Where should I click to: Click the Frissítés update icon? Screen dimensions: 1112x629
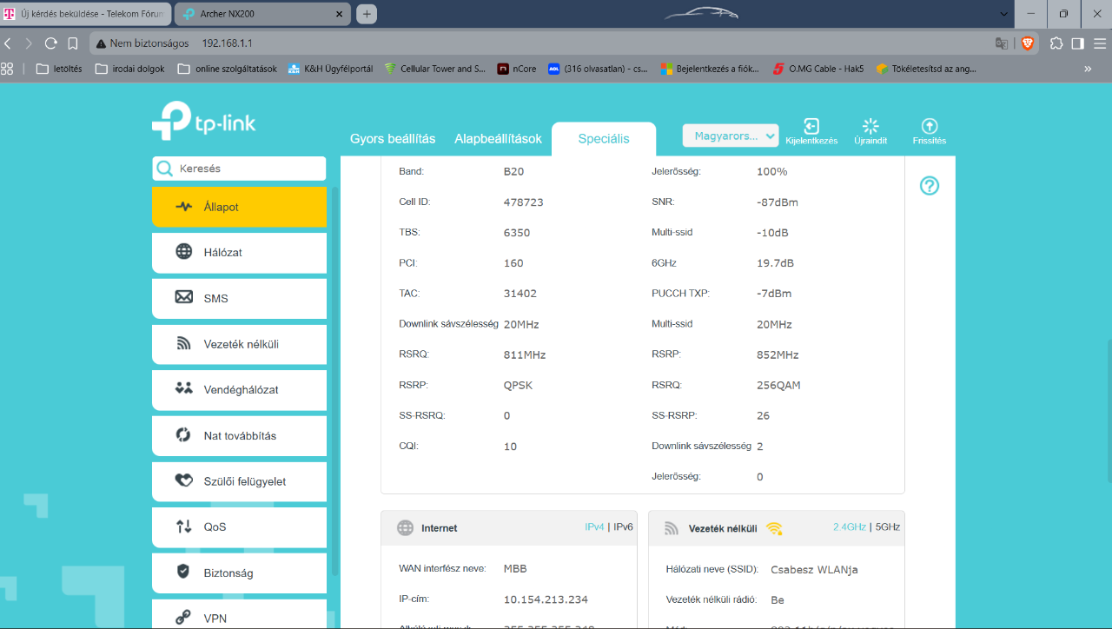coord(930,127)
